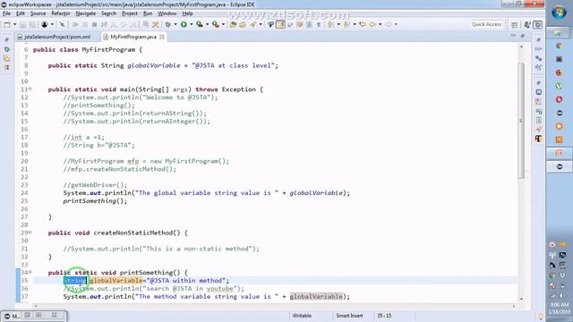
Task: Click the Back navigation arrow icon
Action: click(x=372, y=24)
